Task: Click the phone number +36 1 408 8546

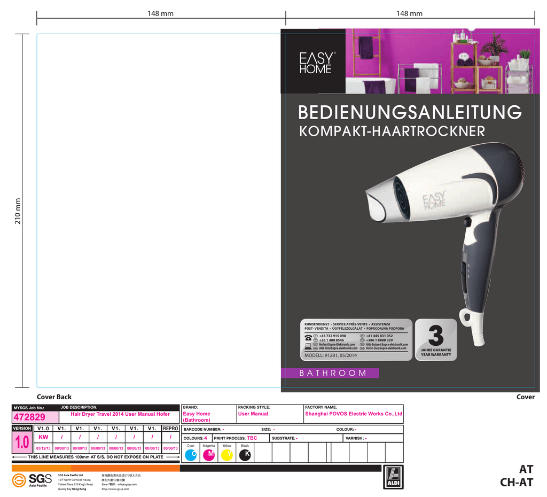Action: pyautogui.click(x=331, y=340)
